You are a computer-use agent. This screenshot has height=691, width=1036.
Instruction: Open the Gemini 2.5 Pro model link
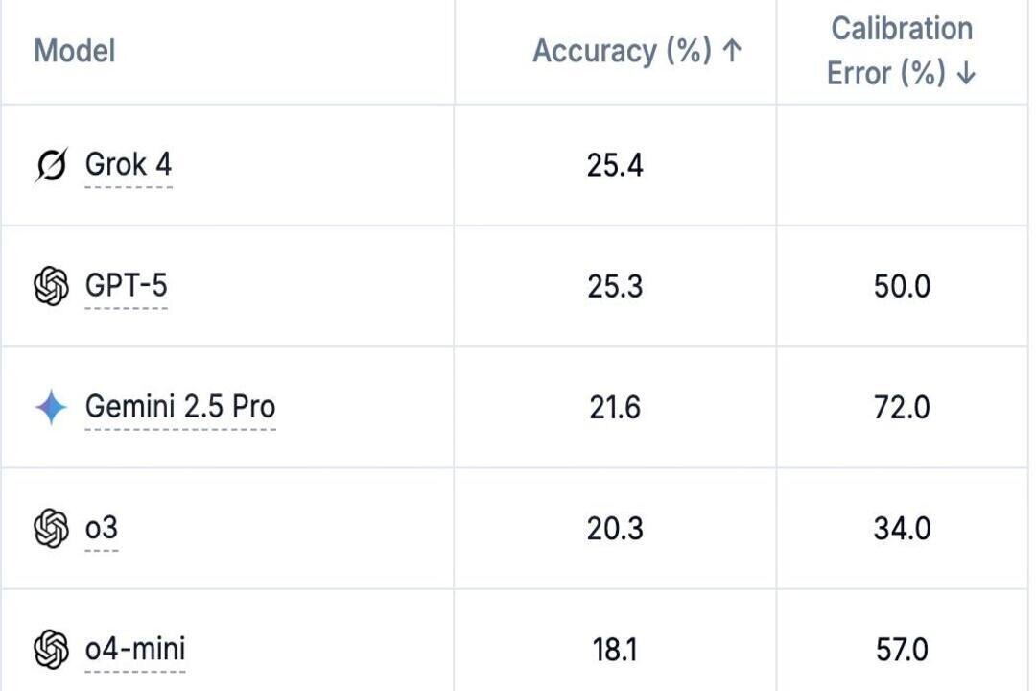(x=180, y=407)
